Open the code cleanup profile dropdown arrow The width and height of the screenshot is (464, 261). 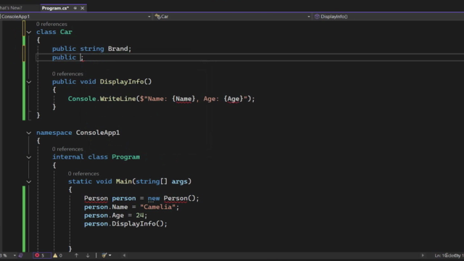click(x=110, y=255)
